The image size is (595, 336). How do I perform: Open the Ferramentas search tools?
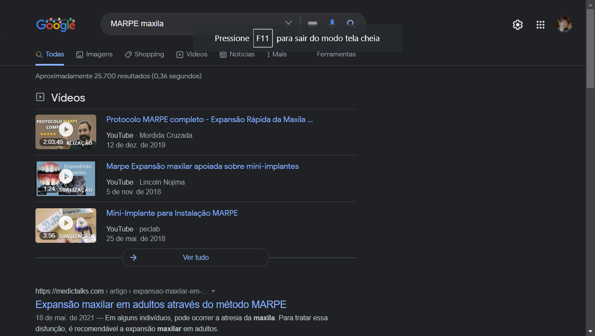336,54
